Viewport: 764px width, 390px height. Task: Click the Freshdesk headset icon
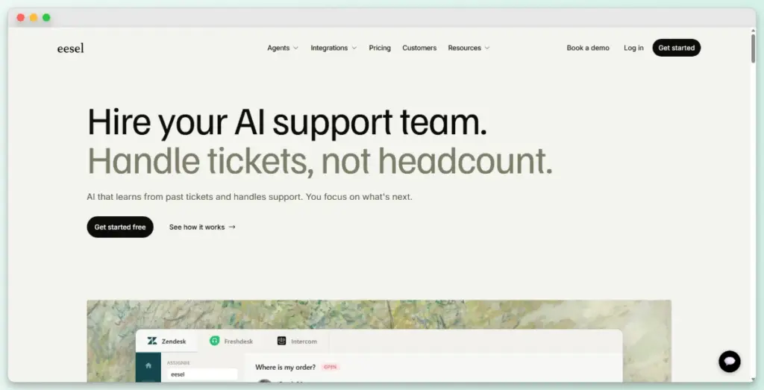click(214, 341)
